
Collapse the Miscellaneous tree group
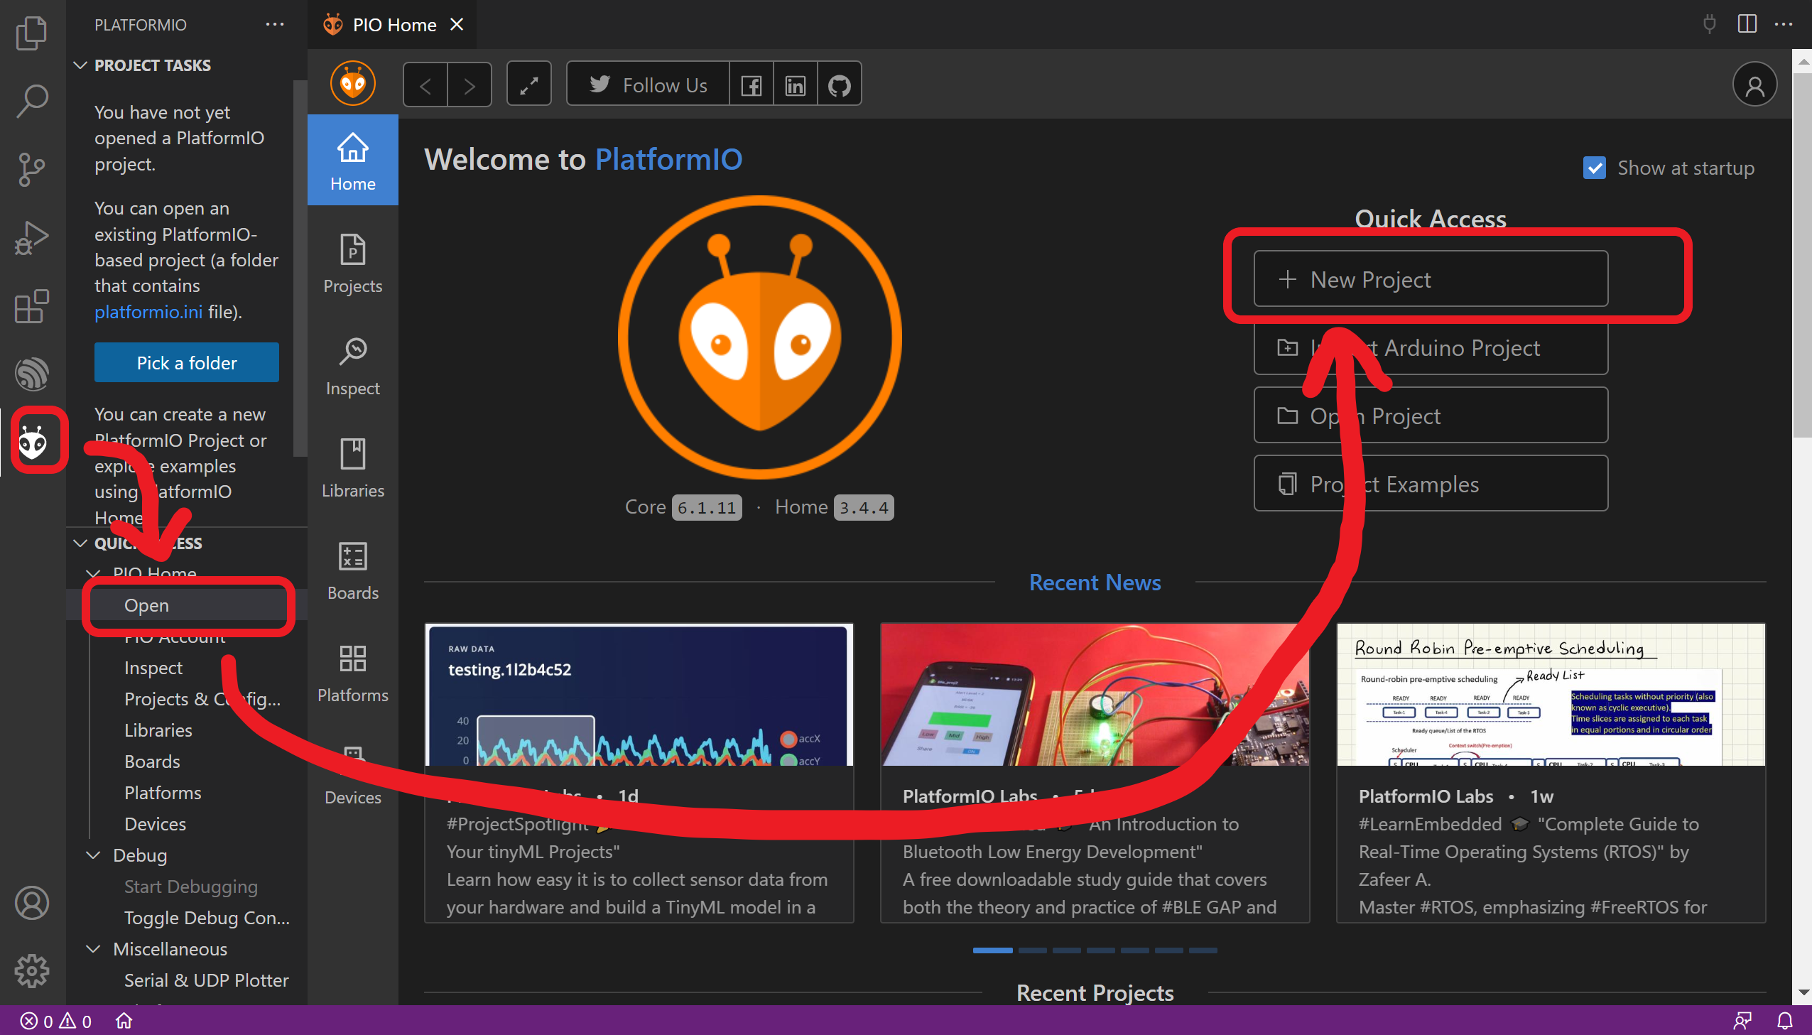pos(92,948)
